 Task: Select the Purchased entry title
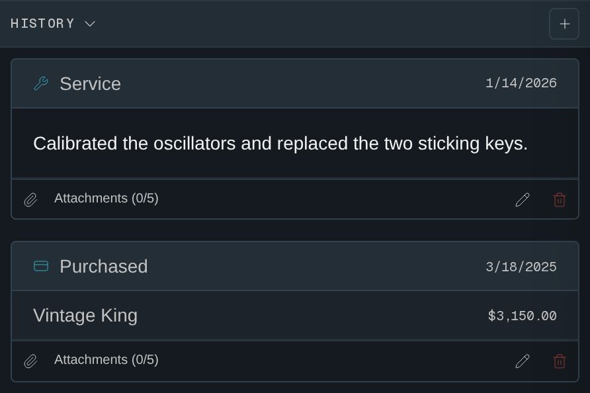pos(103,266)
